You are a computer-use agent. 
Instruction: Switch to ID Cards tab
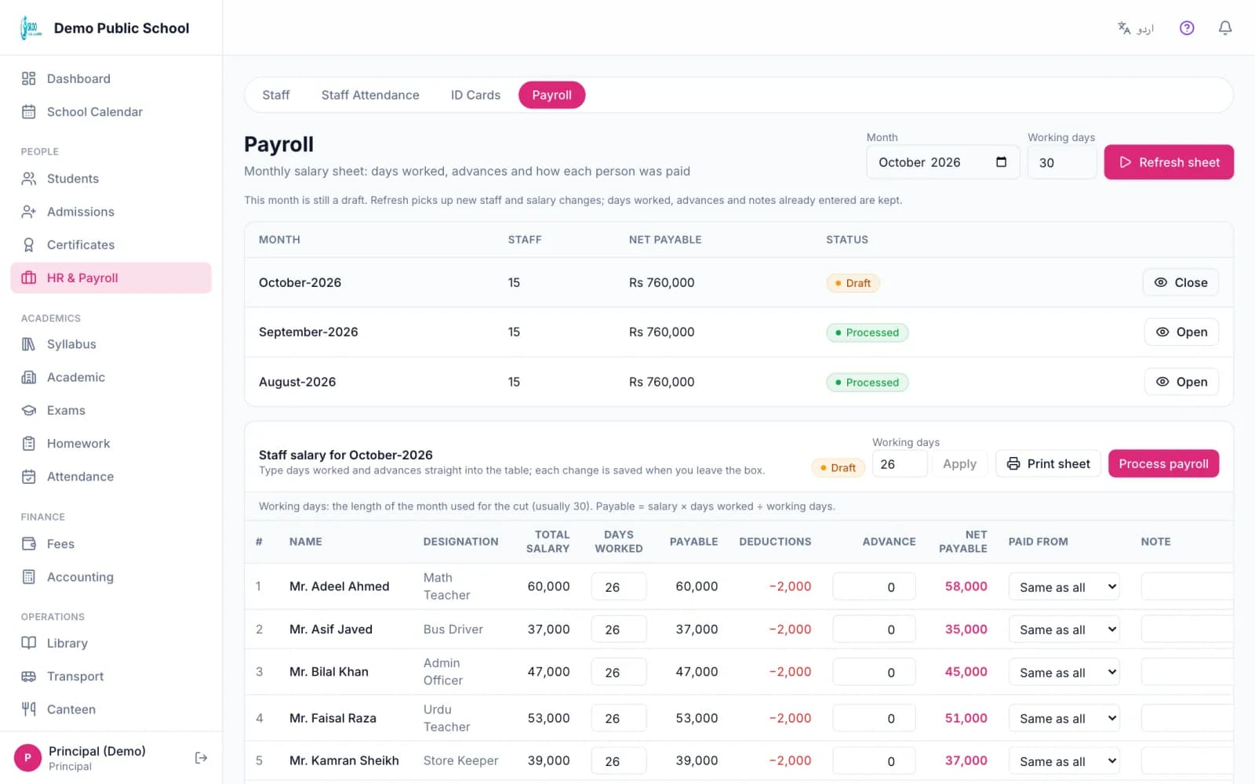[475, 95]
